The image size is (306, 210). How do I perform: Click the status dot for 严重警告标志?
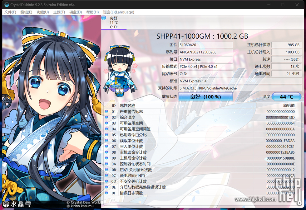point(106,111)
